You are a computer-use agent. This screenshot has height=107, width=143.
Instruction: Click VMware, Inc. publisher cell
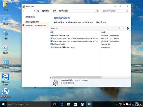(x=106, y=44)
